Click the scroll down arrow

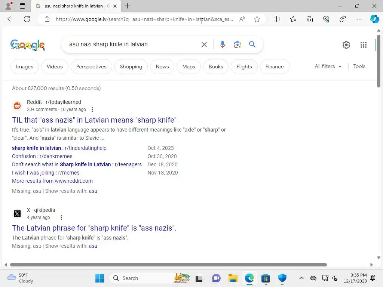tap(379, 258)
